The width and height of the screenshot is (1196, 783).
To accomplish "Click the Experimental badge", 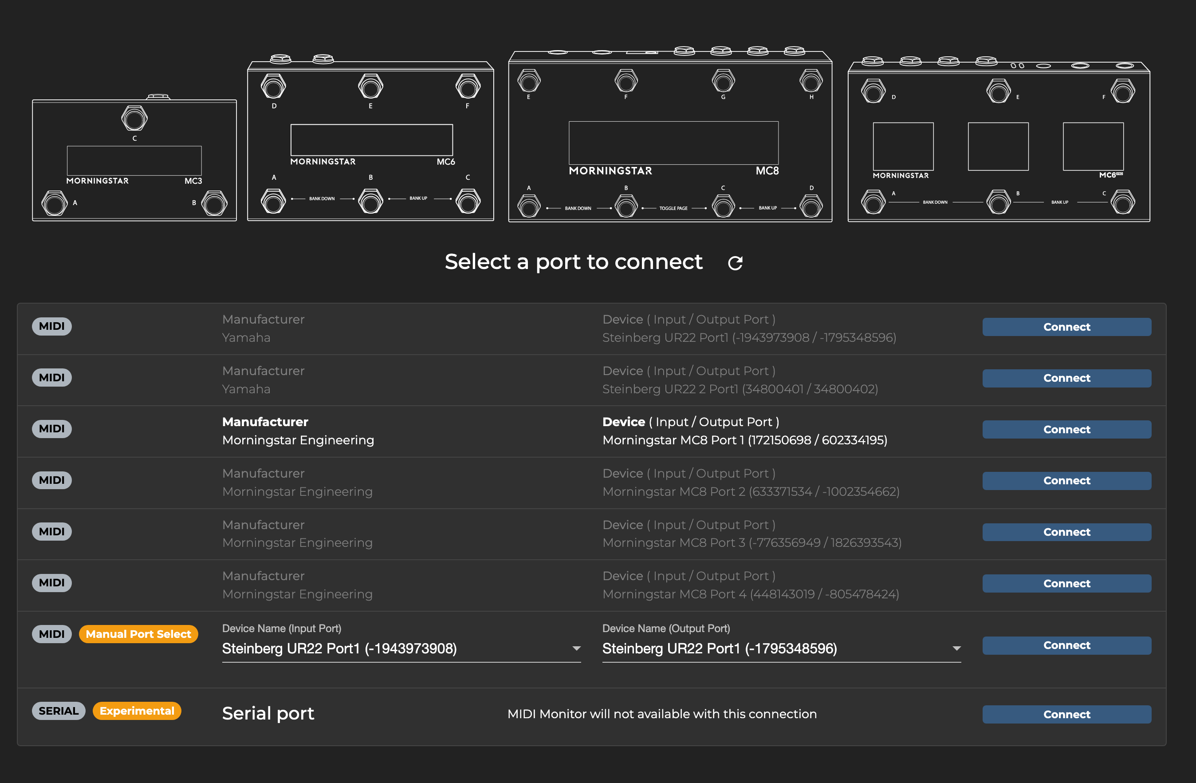I will click(137, 711).
